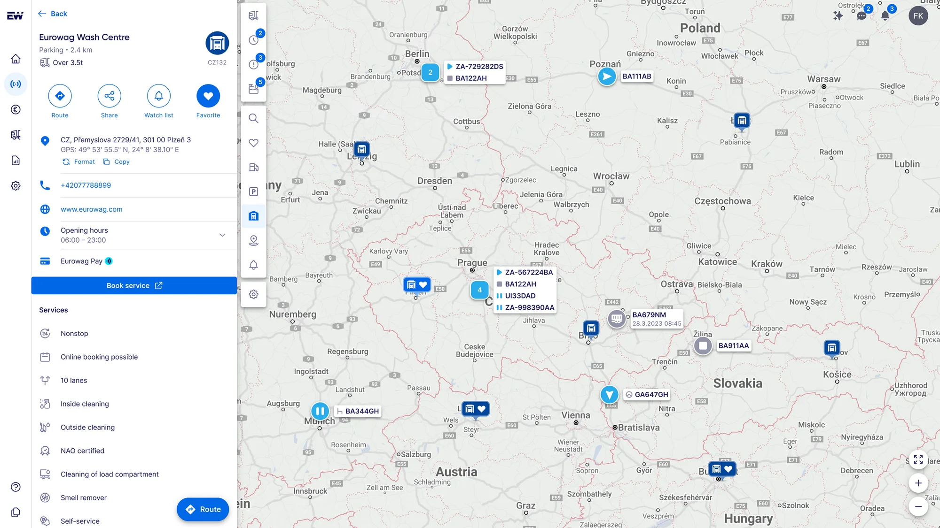Click favorite wash marker near Linz
940x528 pixels.
[x=475, y=409]
